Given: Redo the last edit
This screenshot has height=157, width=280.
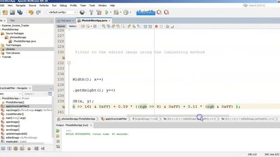Looking at the screenshot, I should pyautogui.click(x=38, y=12).
